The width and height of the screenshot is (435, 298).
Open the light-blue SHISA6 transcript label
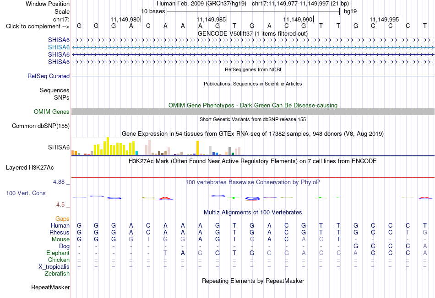(59, 48)
